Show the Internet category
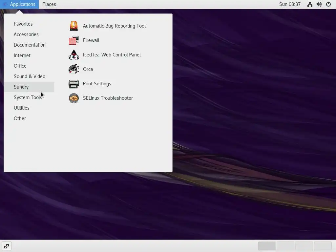The image size is (336, 252). 29,55
